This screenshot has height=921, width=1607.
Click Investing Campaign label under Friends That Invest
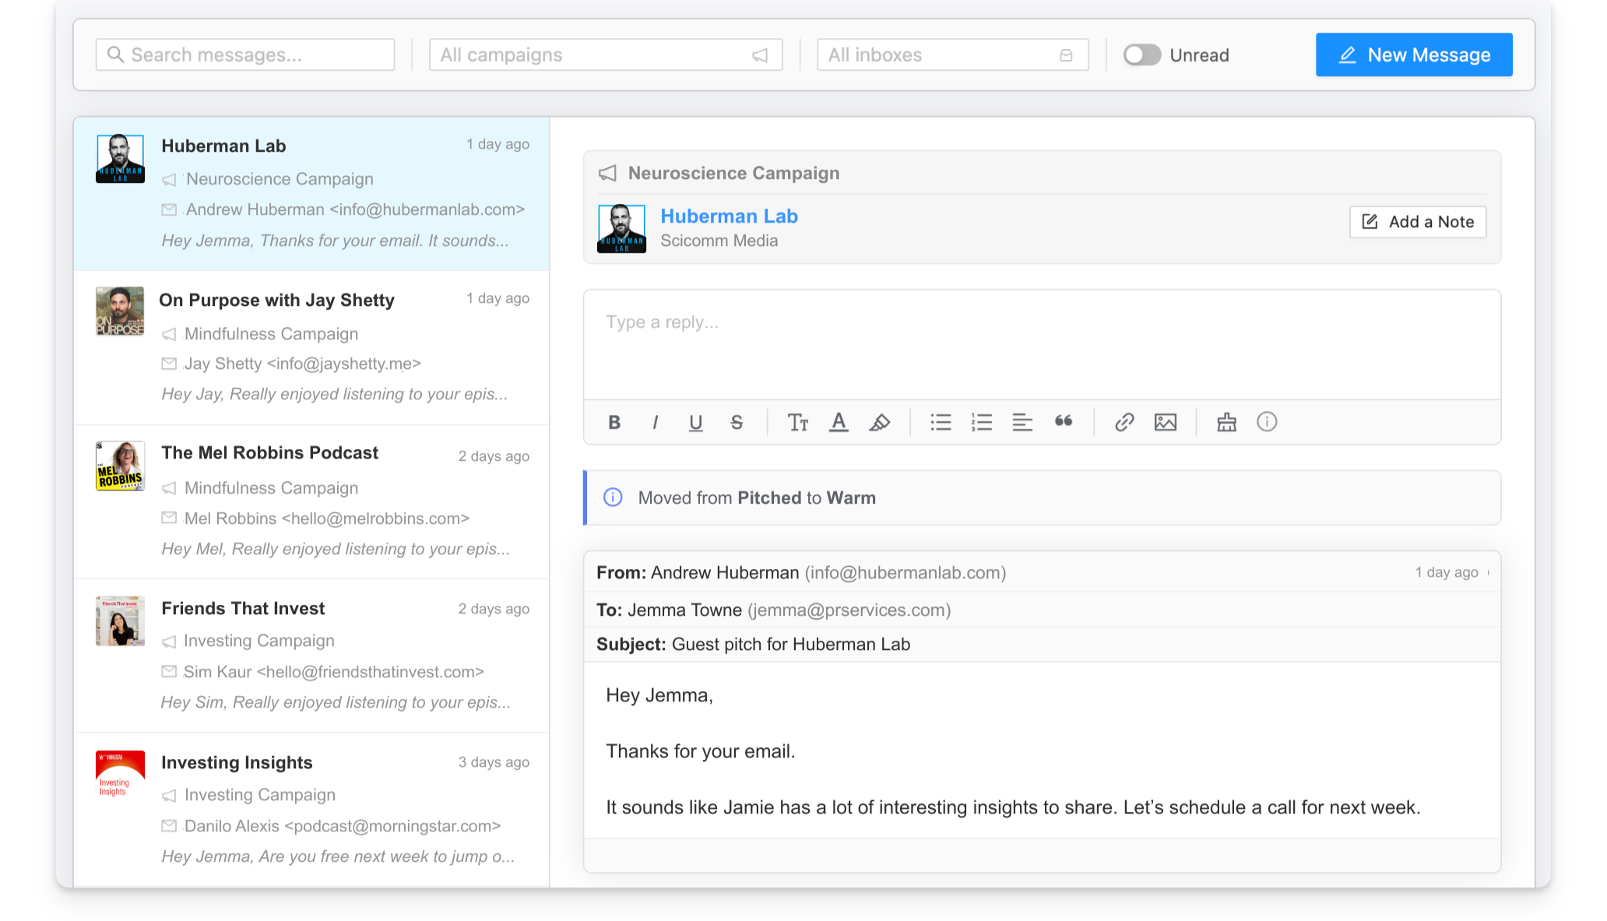pyautogui.click(x=258, y=641)
